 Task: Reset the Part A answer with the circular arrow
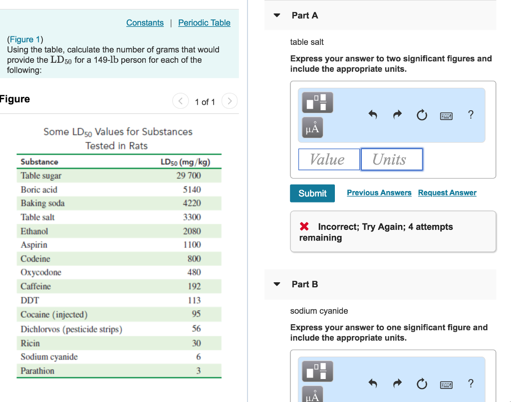coord(422,115)
